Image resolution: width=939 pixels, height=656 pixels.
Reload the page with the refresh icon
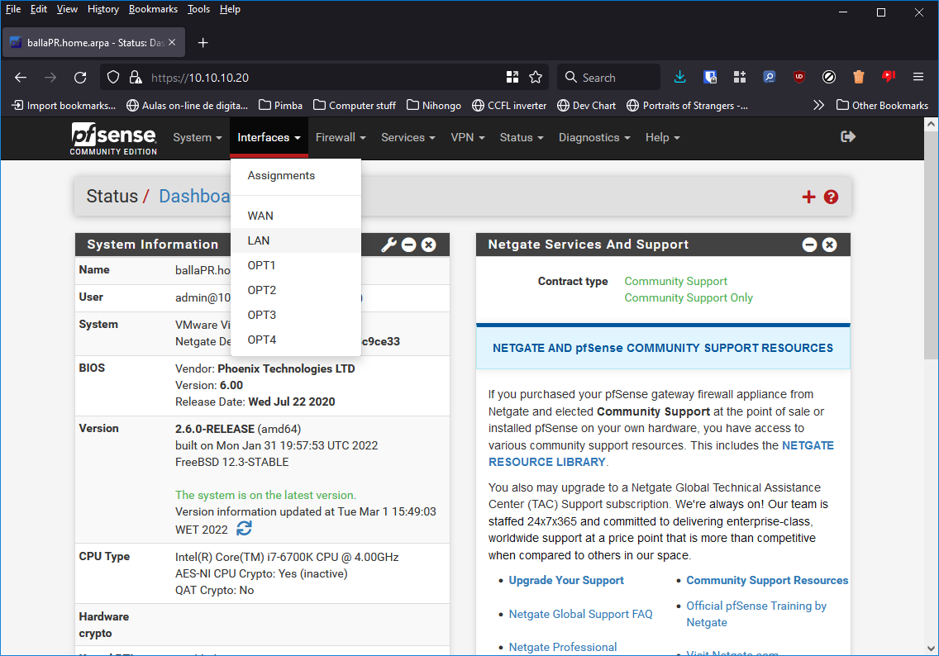[x=79, y=77]
